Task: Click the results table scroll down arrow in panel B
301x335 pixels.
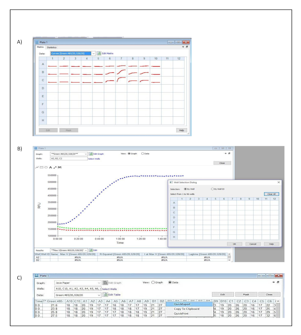Action: (230, 260)
